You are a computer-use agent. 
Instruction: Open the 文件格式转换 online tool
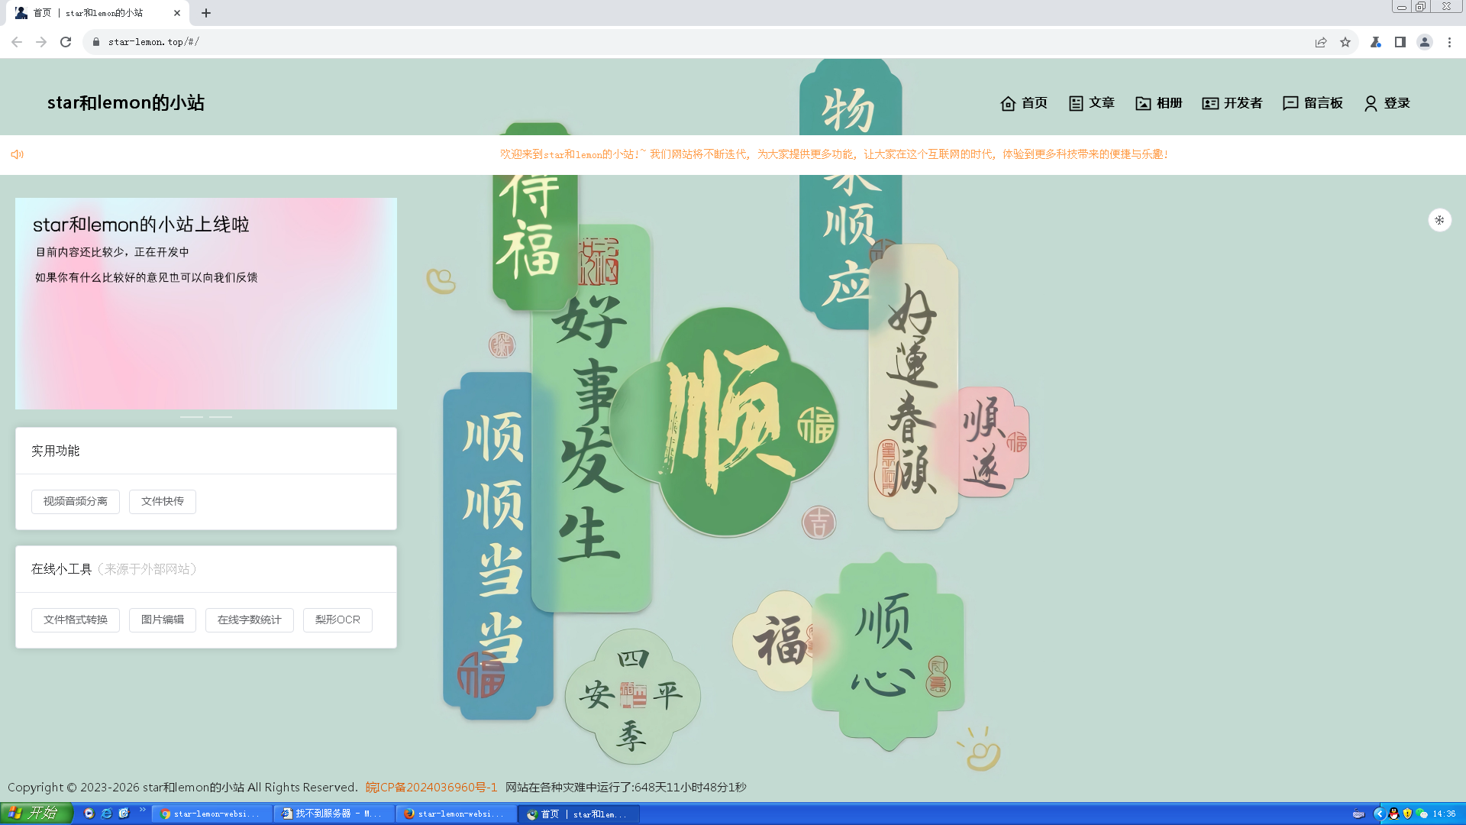click(76, 620)
